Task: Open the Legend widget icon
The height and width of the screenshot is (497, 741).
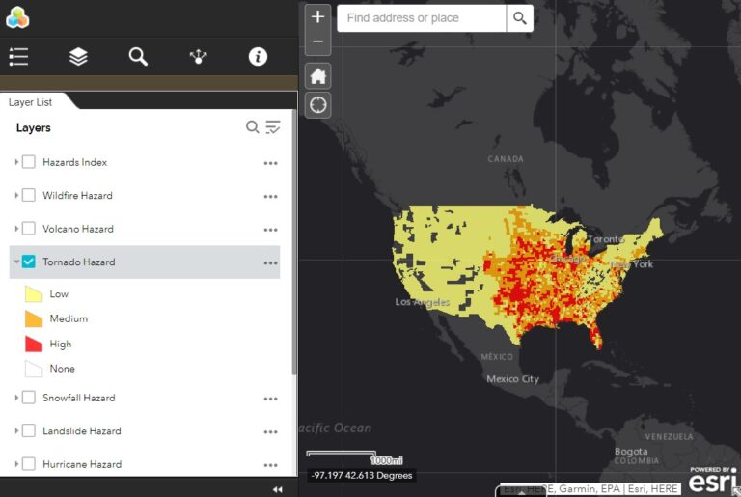Action: (18, 57)
